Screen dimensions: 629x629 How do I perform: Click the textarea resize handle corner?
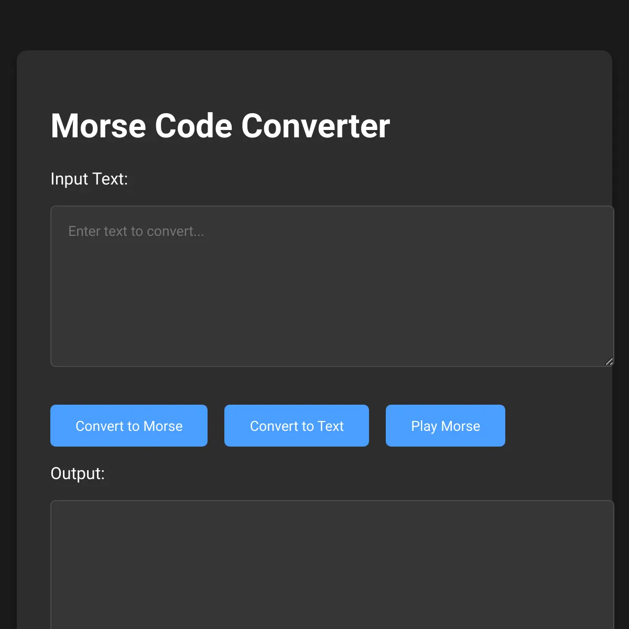609,362
